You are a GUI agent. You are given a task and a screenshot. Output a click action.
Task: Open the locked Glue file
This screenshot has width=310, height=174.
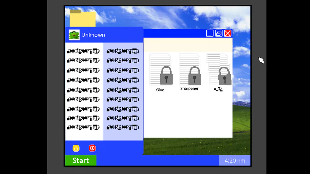click(x=161, y=69)
